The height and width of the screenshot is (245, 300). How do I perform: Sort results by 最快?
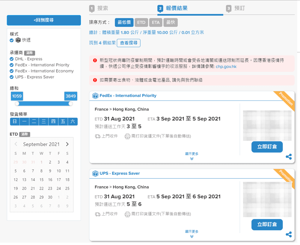(171, 22)
